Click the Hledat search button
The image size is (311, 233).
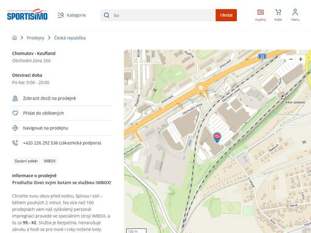click(226, 15)
